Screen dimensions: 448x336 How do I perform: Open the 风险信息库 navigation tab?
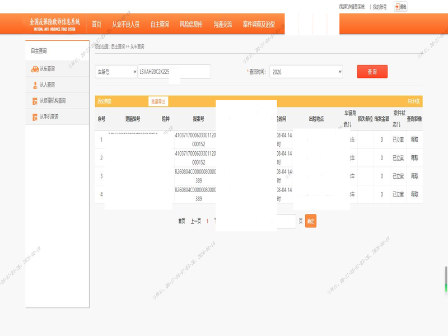[x=191, y=24]
